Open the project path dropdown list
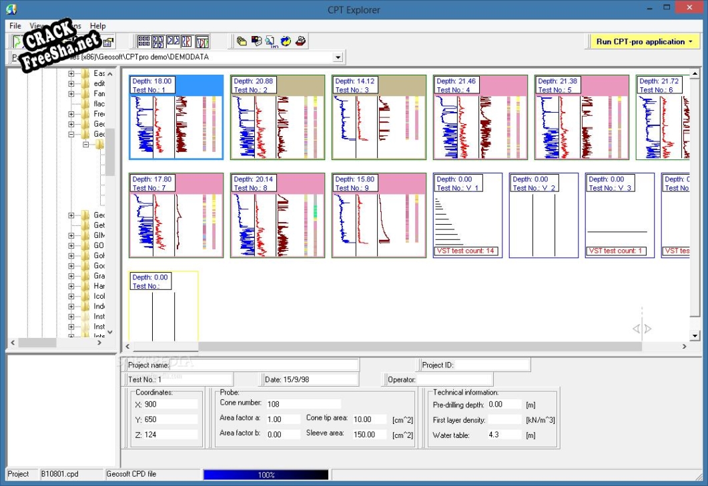The height and width of the screenshot is (486, 708). [x=338, y=57]
